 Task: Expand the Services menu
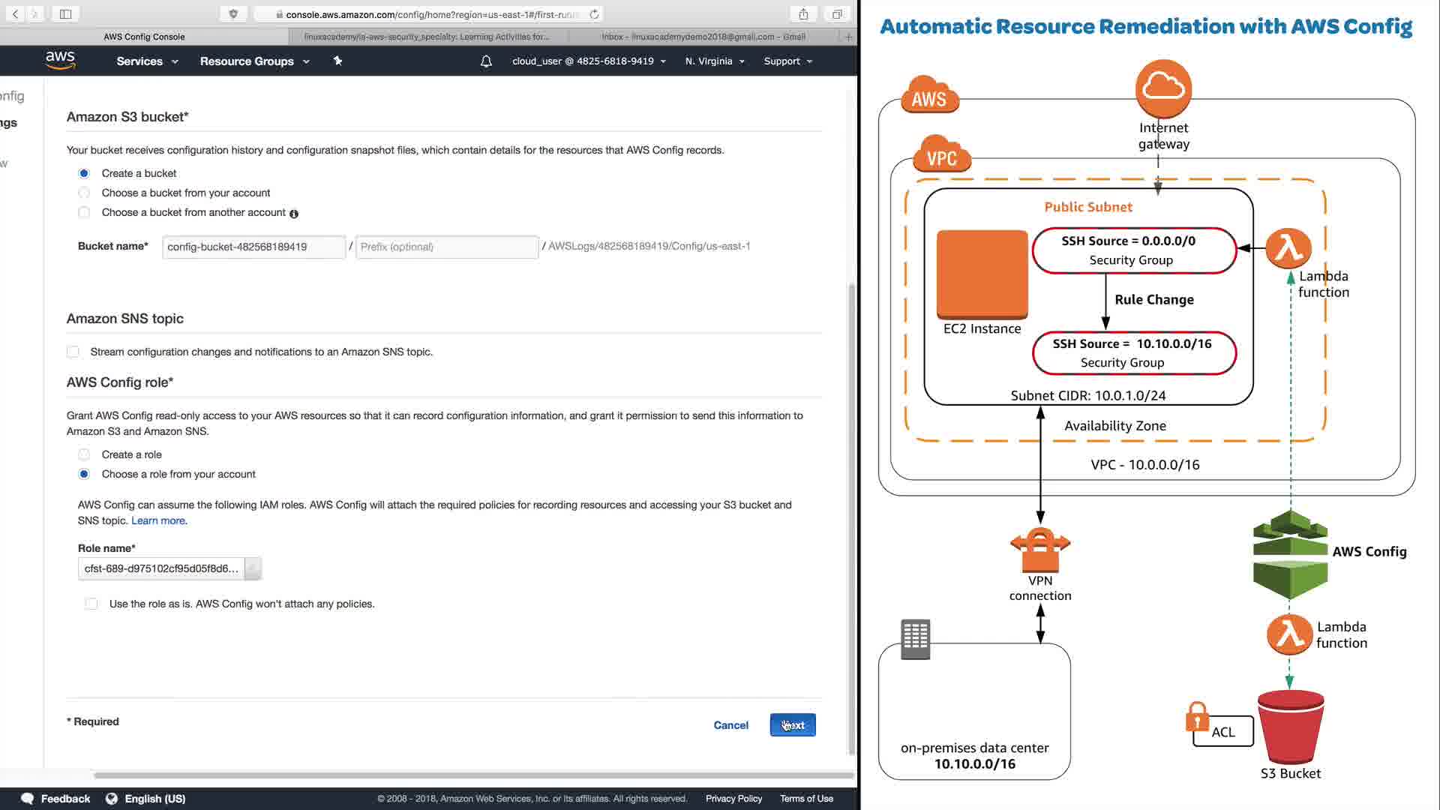tap(147, 61)
